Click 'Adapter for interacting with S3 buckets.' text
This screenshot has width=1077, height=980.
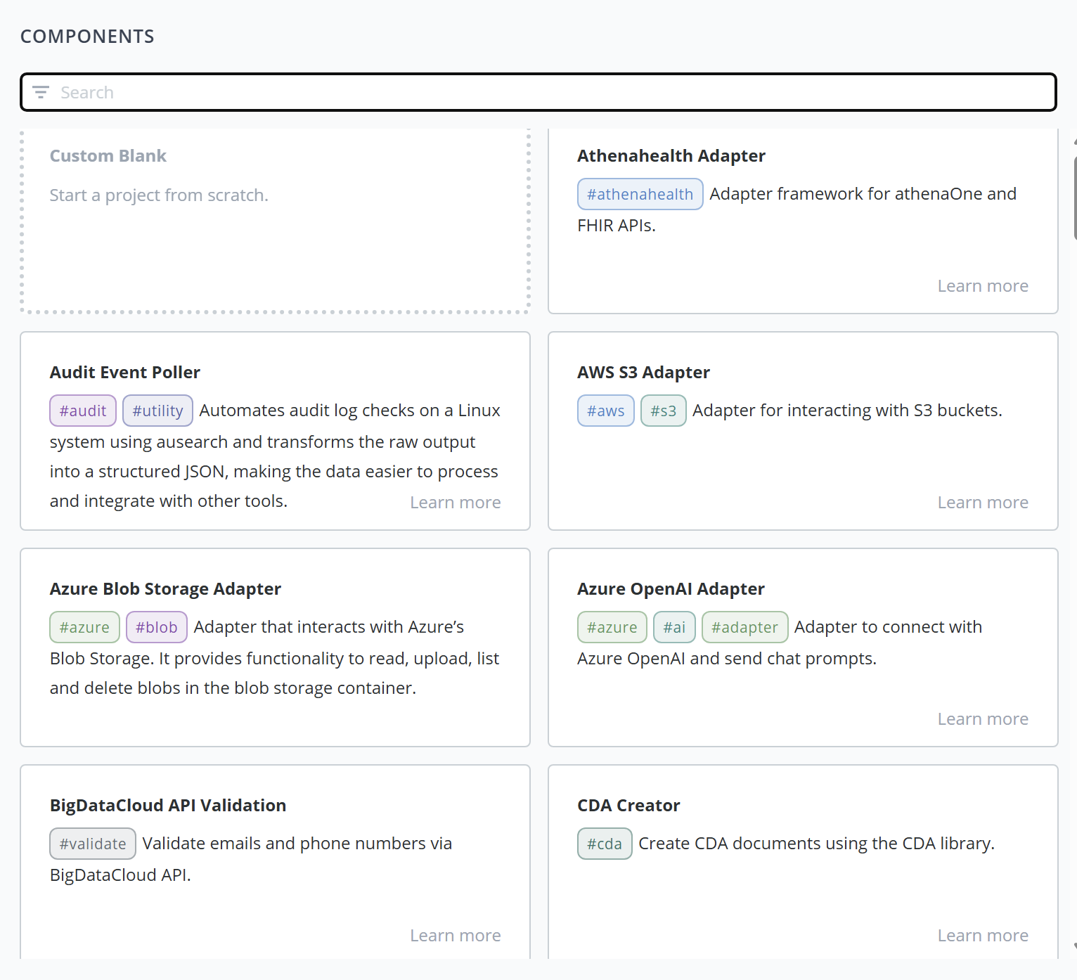click(x=847, y=411)
